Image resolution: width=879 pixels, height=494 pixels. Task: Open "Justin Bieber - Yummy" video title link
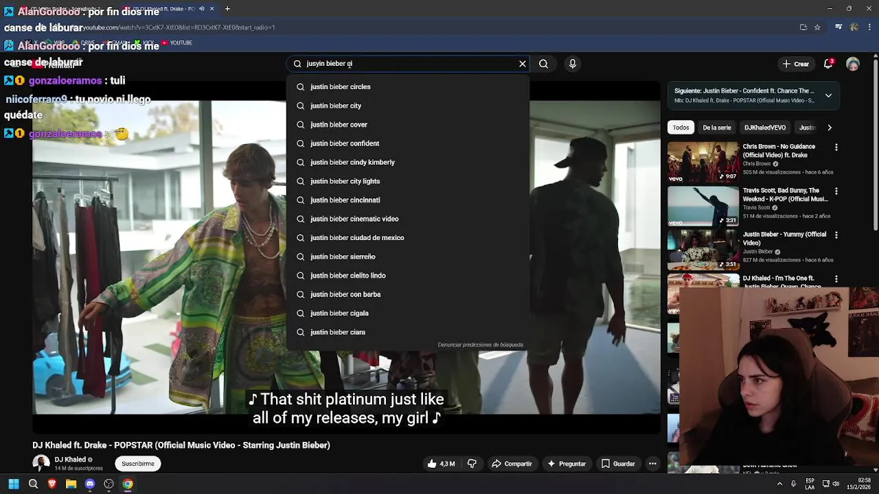784,239
